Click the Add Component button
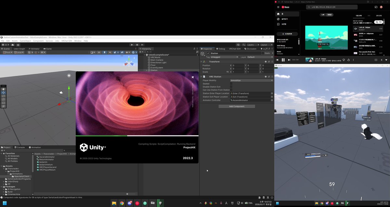This screenshot has height=207, width=390. (x=237, y=106)
